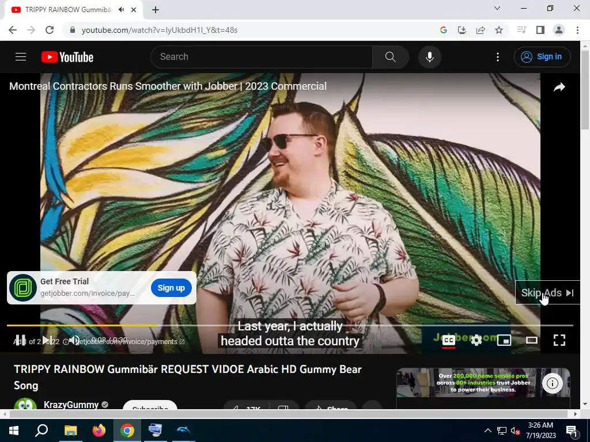
Task: Open notification center
Action: (571, 430)
